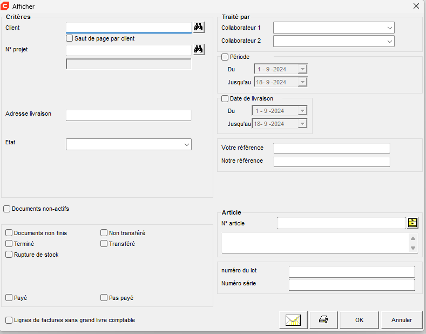Check Documents non finis
This screenshot has height=334, width=426.
point(9,233)
